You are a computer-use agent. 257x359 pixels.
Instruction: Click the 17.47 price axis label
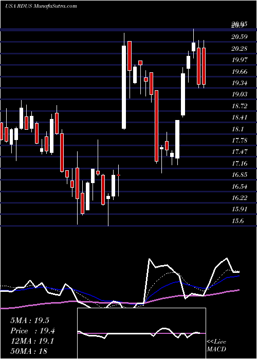[240, 152]
